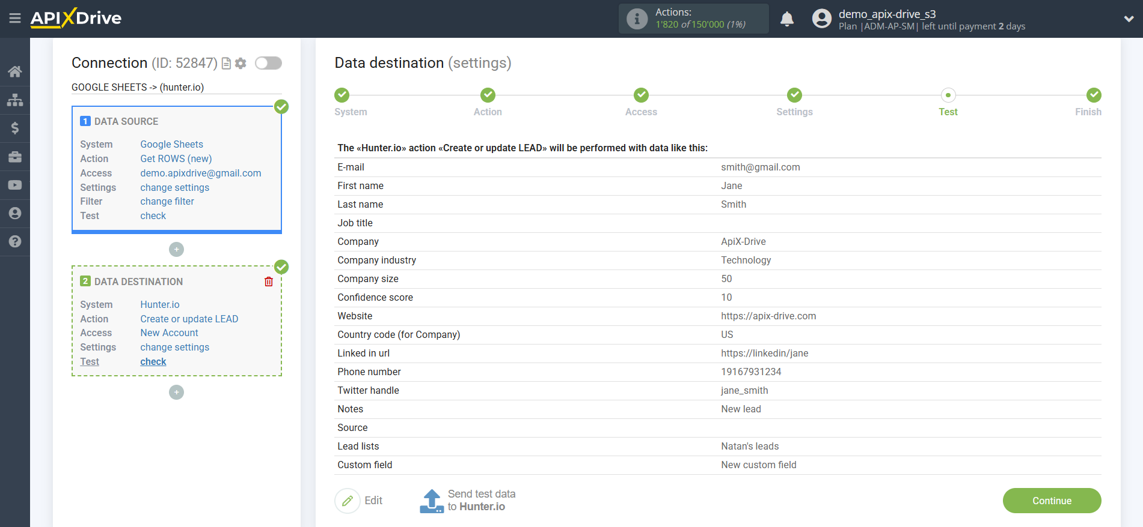
Task: Open help question icon in sidebar
Action: coord(15,241)
